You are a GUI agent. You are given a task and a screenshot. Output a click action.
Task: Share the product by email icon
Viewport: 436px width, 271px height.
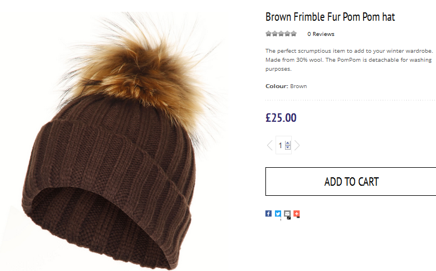pyautogui.click(x=287, y=213)
